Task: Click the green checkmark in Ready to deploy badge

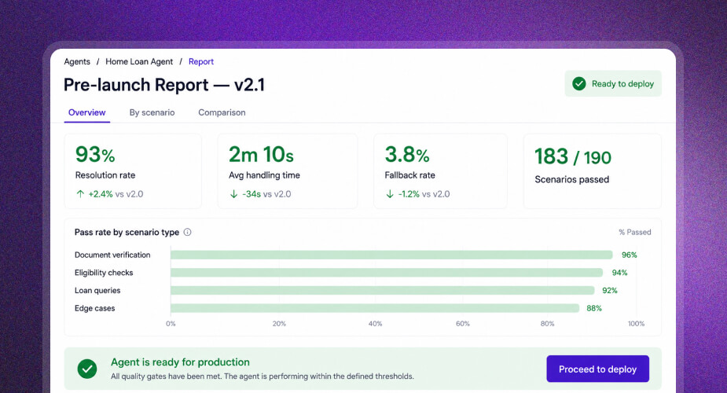Action: pyautogui.click(x=578, y=84)
